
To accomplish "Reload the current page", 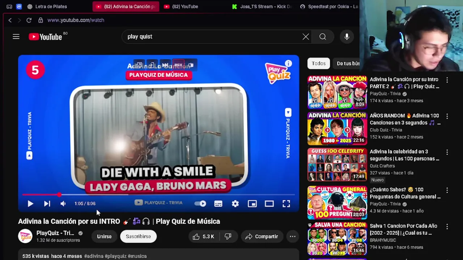I will pos(29,20).
